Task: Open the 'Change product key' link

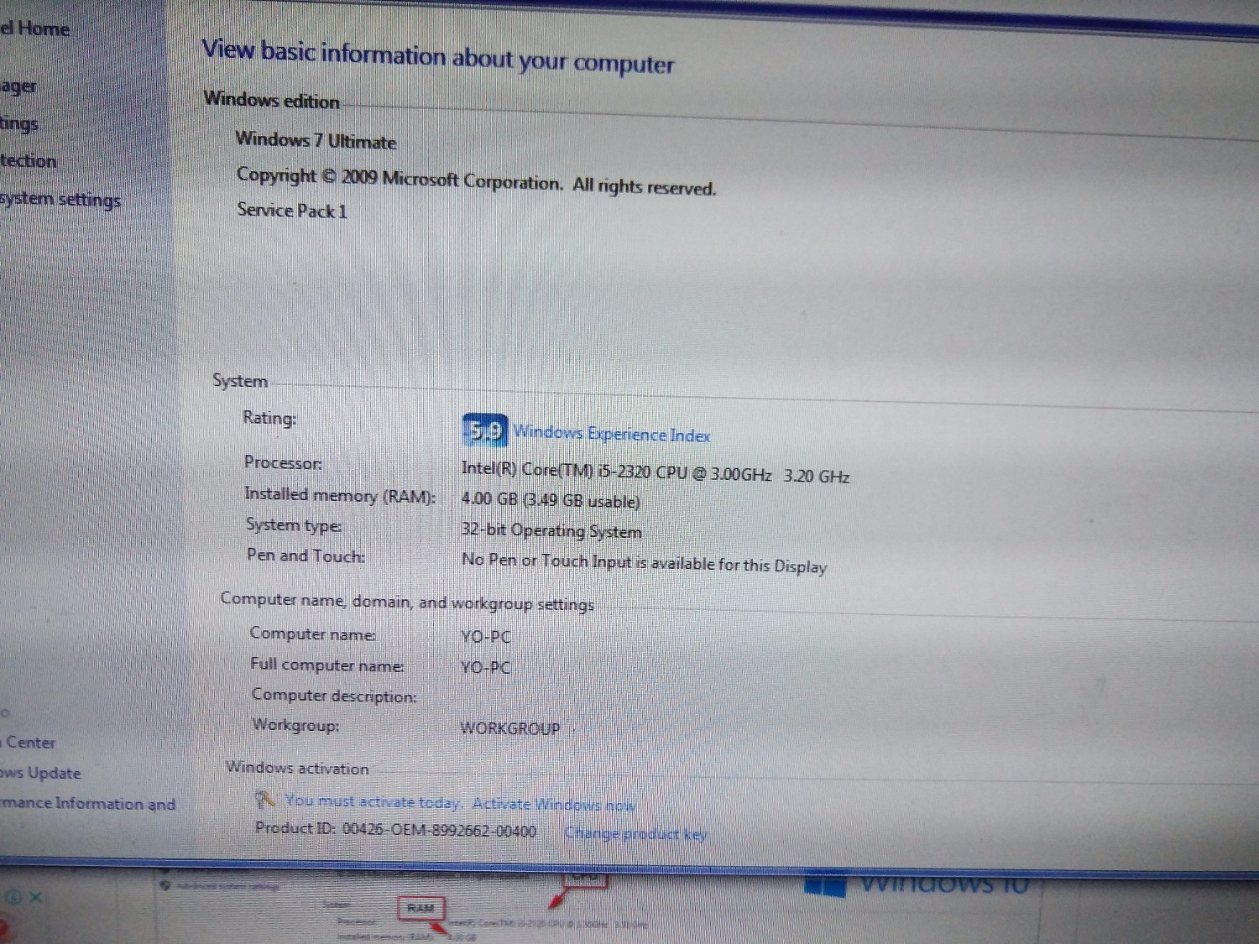Action: coord(635,833)
